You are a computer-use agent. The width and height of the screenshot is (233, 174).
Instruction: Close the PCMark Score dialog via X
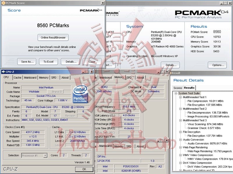tap(103, 3)
